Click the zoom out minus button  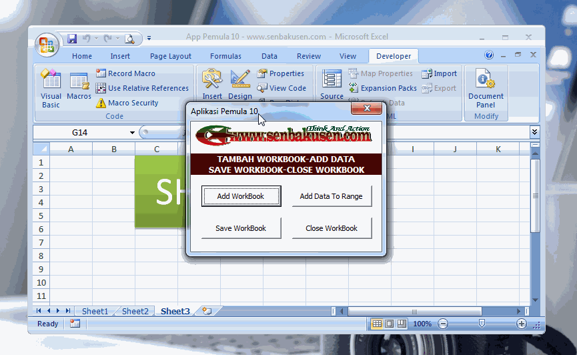pos(443,324)
